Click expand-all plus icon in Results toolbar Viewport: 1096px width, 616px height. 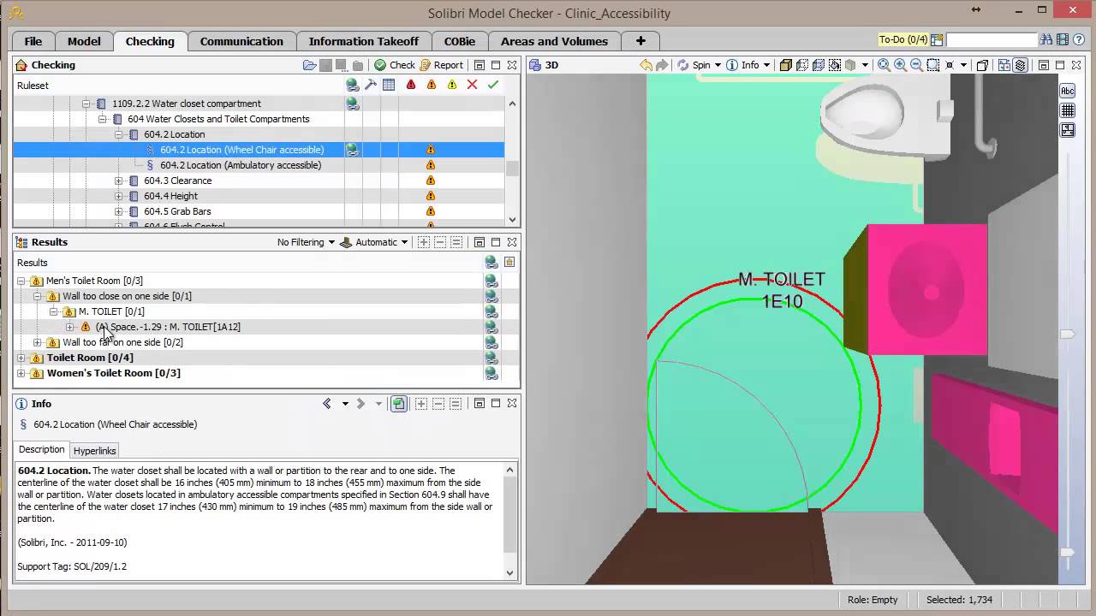423,242
